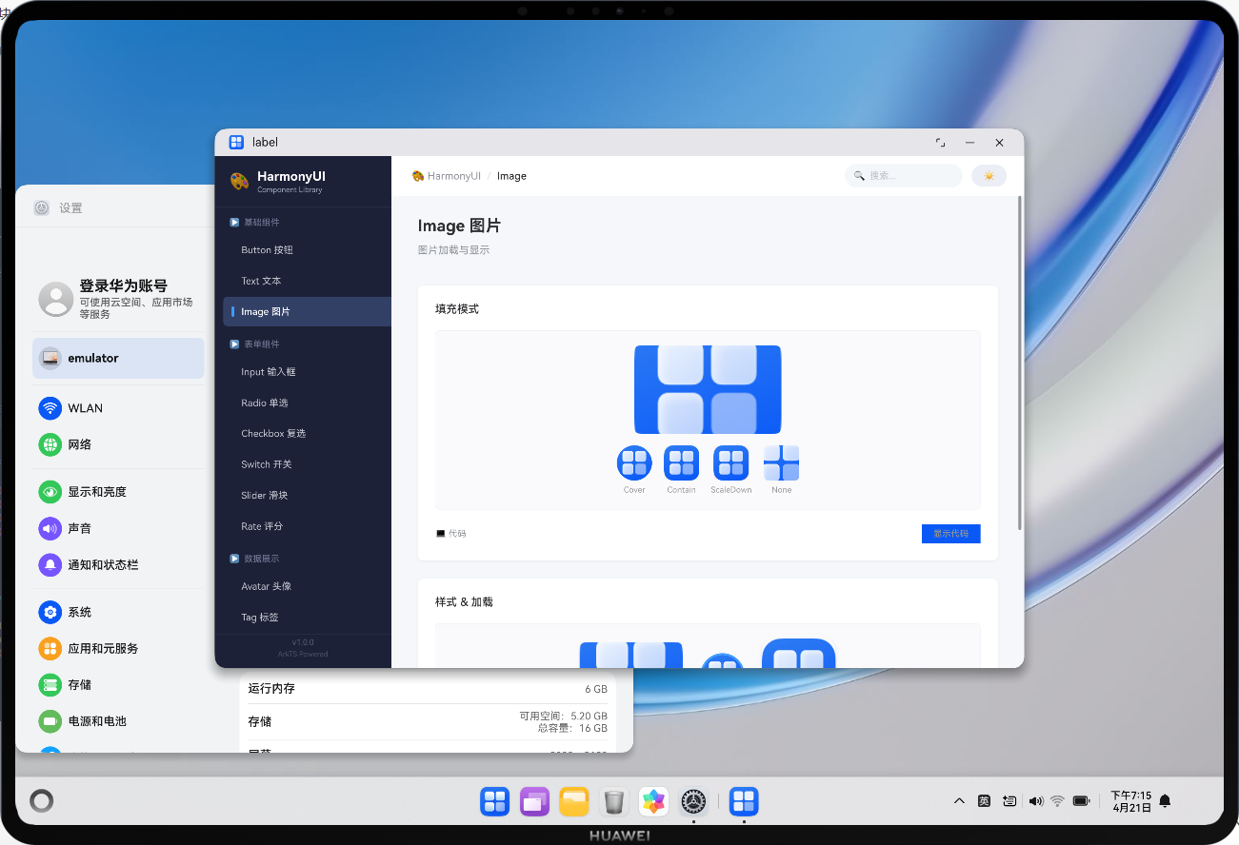Open 声音 in Settings window
Screen dimensions: 1239x845
click(x=118, y=528)
